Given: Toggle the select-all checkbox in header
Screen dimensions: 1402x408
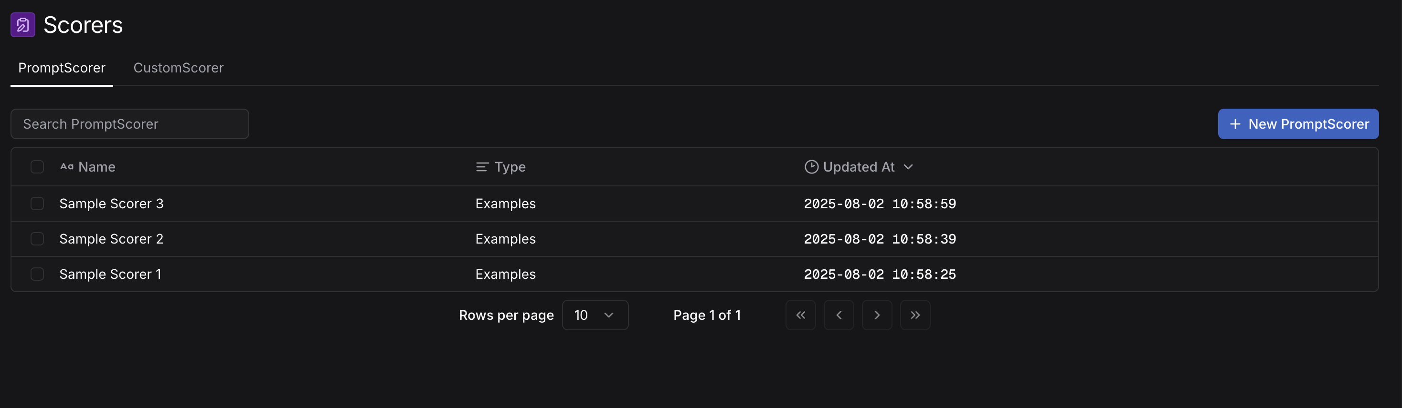Looking at the screenshot, I should 37,167.
